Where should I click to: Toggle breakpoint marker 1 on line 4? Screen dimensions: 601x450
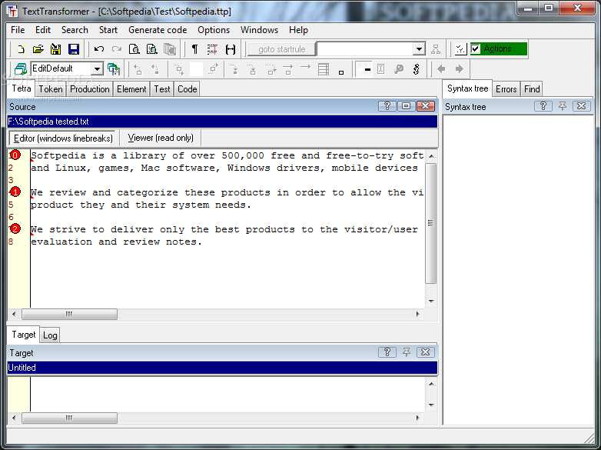click(15, 192)
